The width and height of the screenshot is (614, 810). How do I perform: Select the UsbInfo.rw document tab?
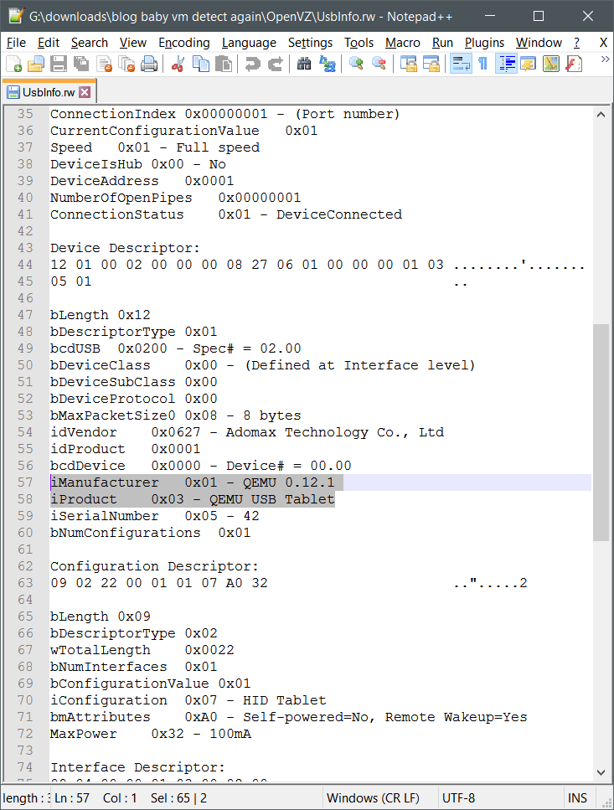(x=49, y=92)
